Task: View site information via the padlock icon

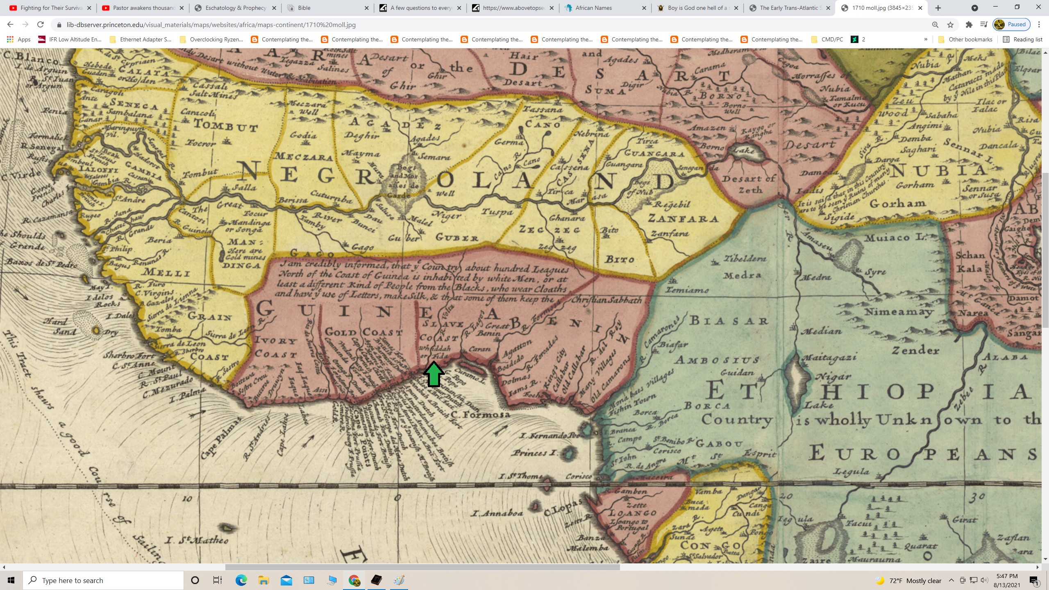Action: [x=59, y=25]
